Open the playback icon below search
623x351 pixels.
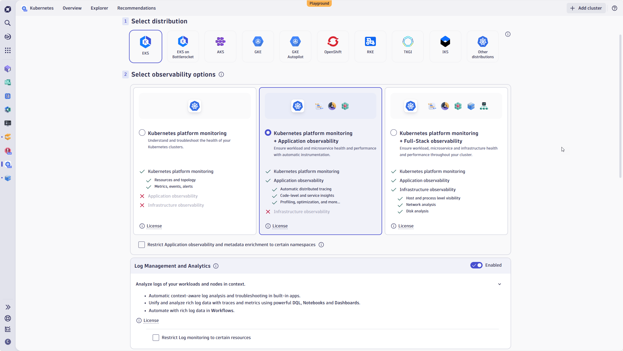click(x=8, y=37)
